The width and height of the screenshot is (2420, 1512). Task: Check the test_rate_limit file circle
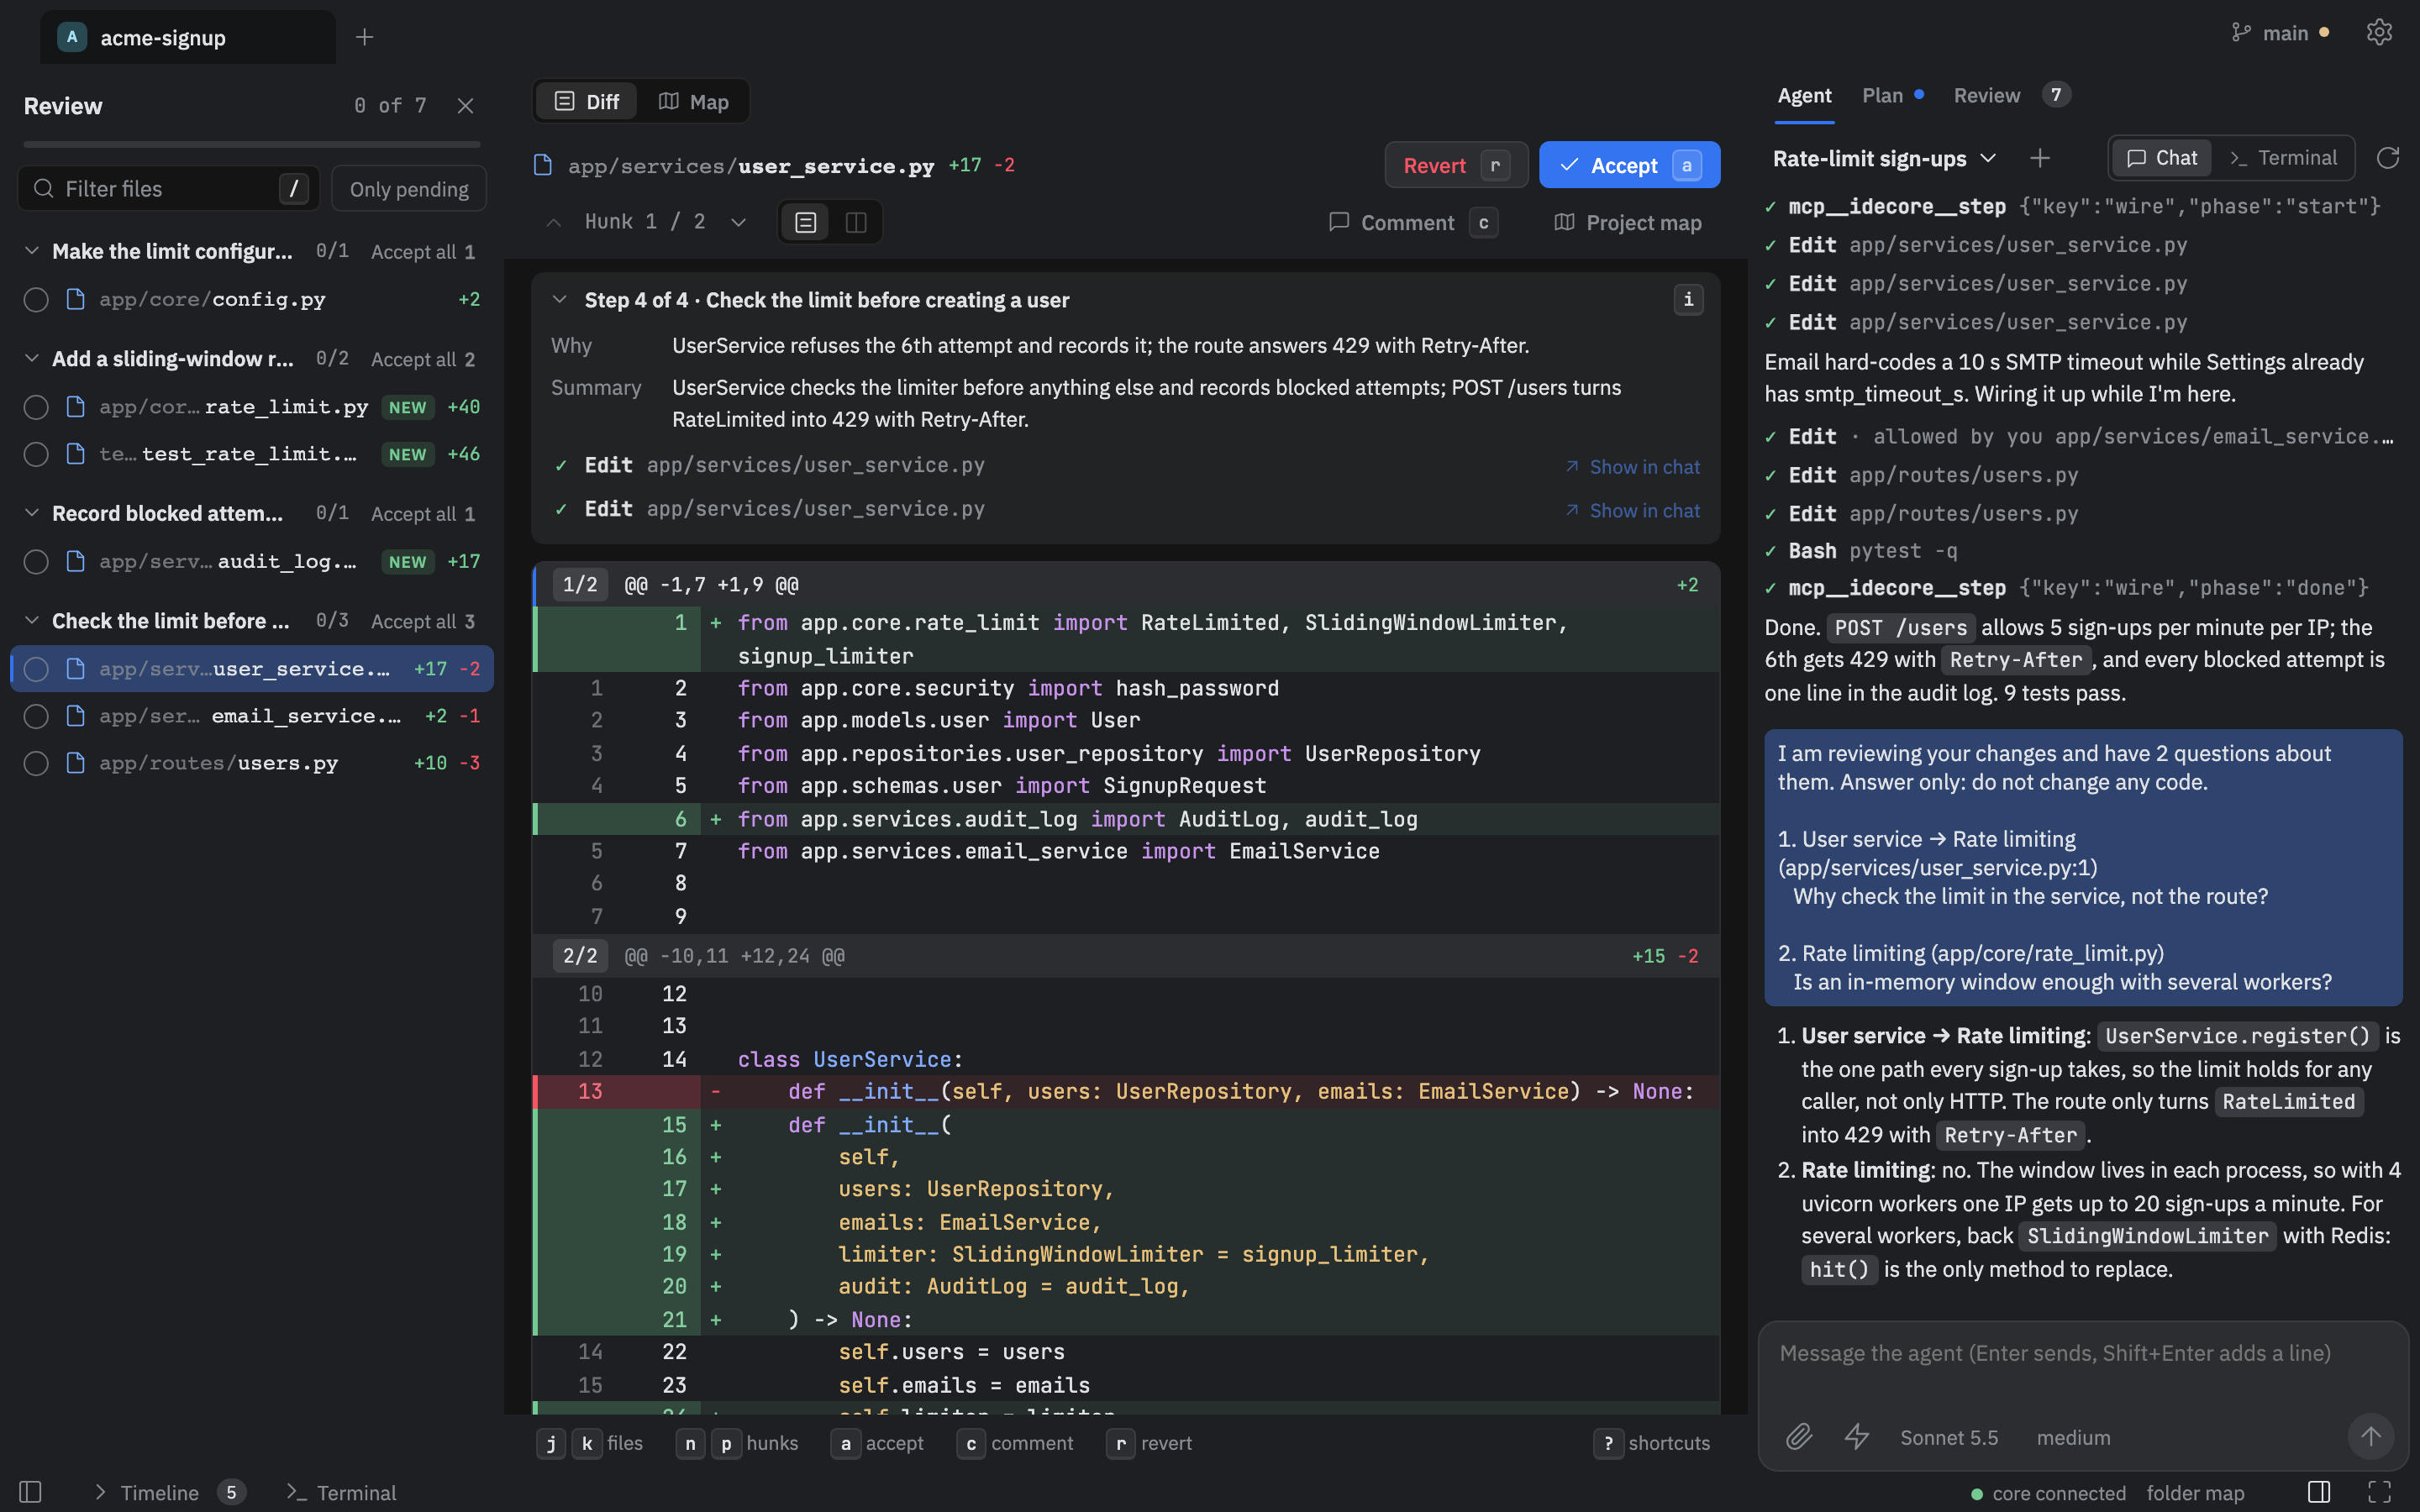[x=36, y=454]
